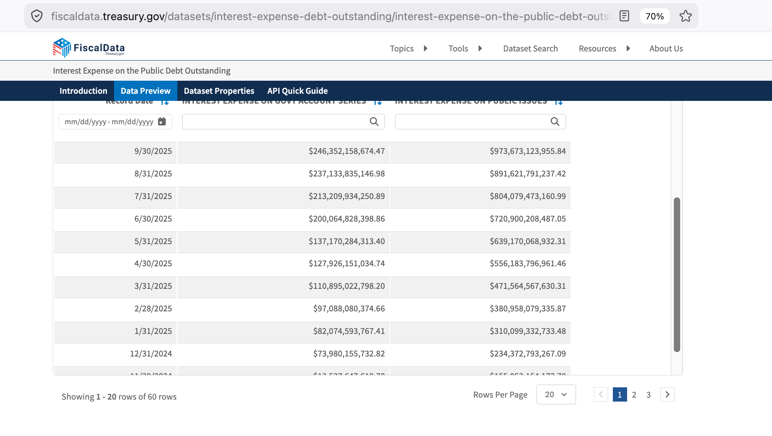
Task: Bookmark this page with the star icon
Action: 685,16
